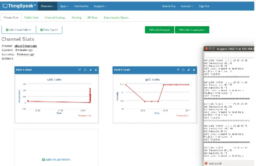Close the Field 2 Chart
Image resolution: width=256 pixels, height=166 pixels.
(194, 70)
